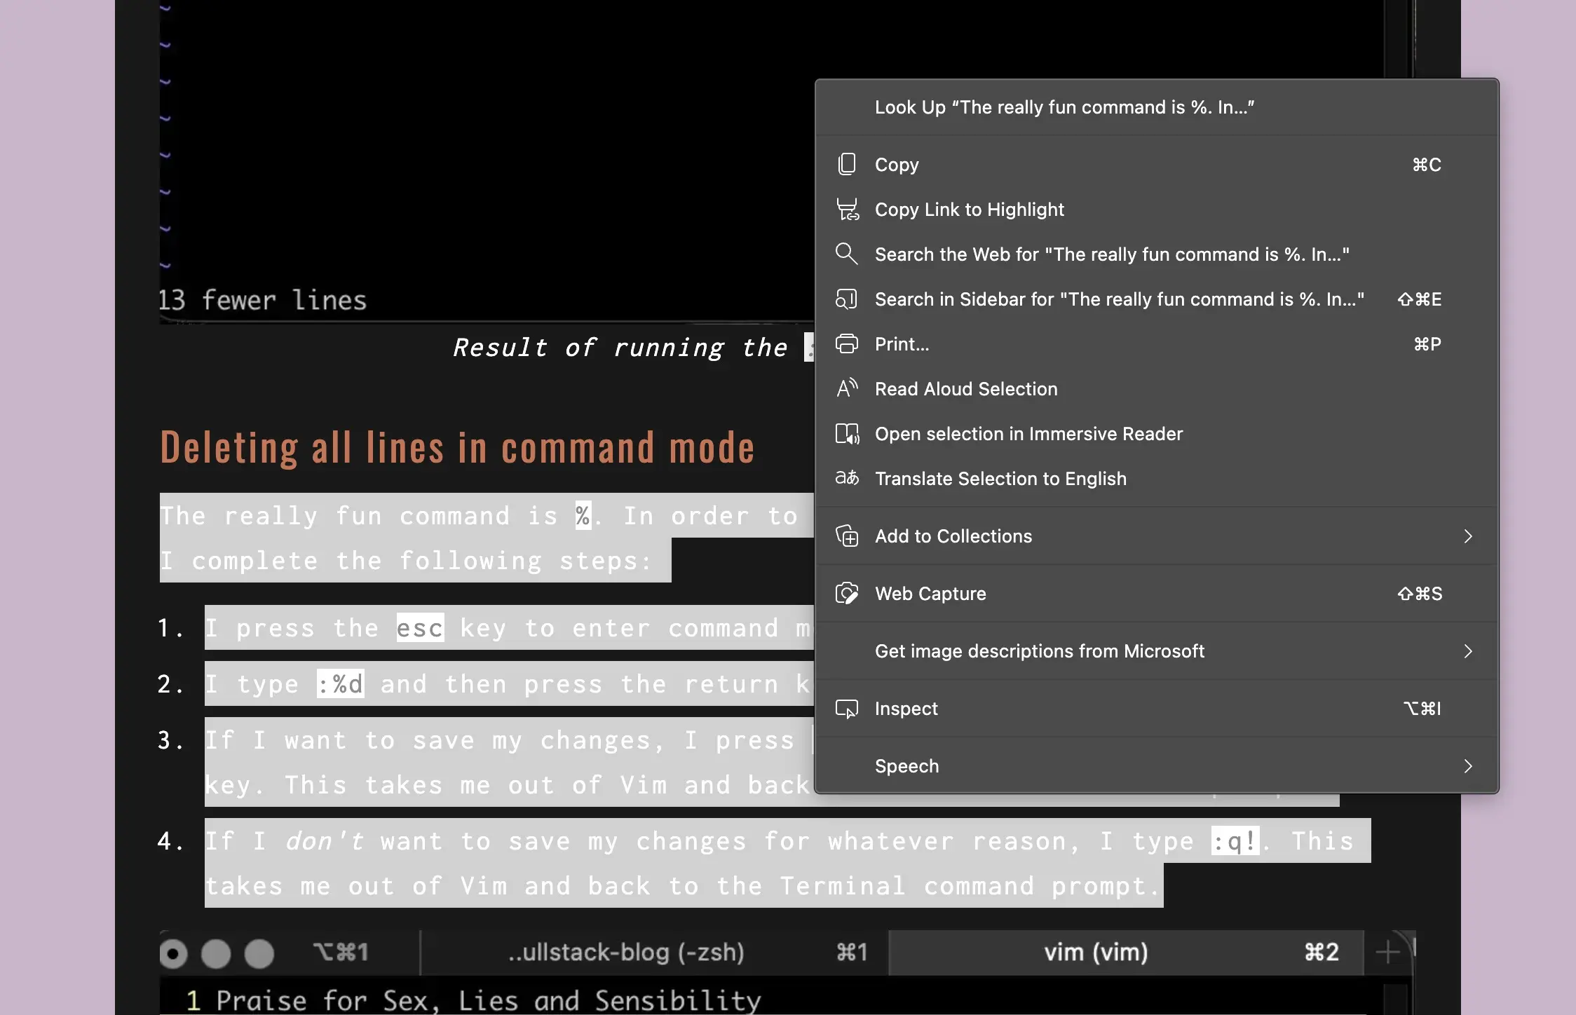
Task: Click the Deleting all lines in command mode heading
Action: 457,447
